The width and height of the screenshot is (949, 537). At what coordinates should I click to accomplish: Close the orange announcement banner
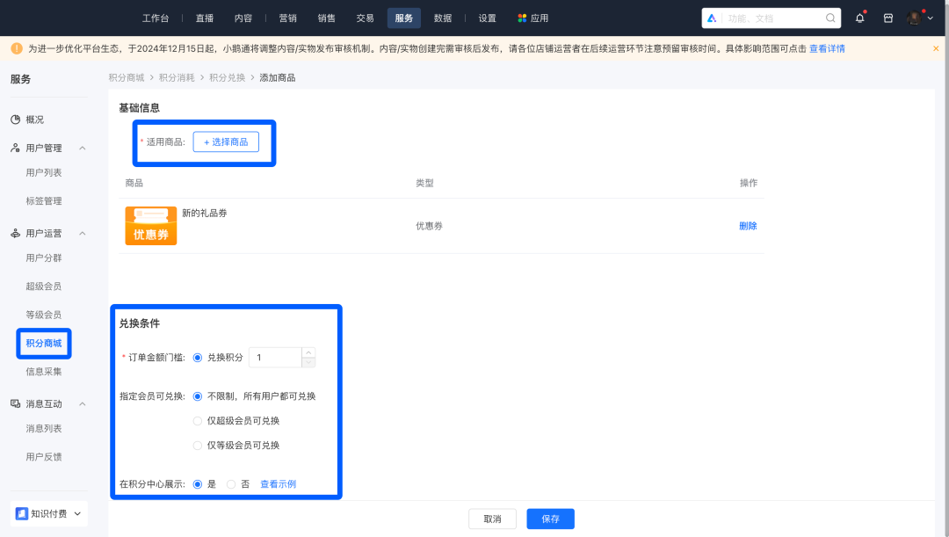pos(936,48)
